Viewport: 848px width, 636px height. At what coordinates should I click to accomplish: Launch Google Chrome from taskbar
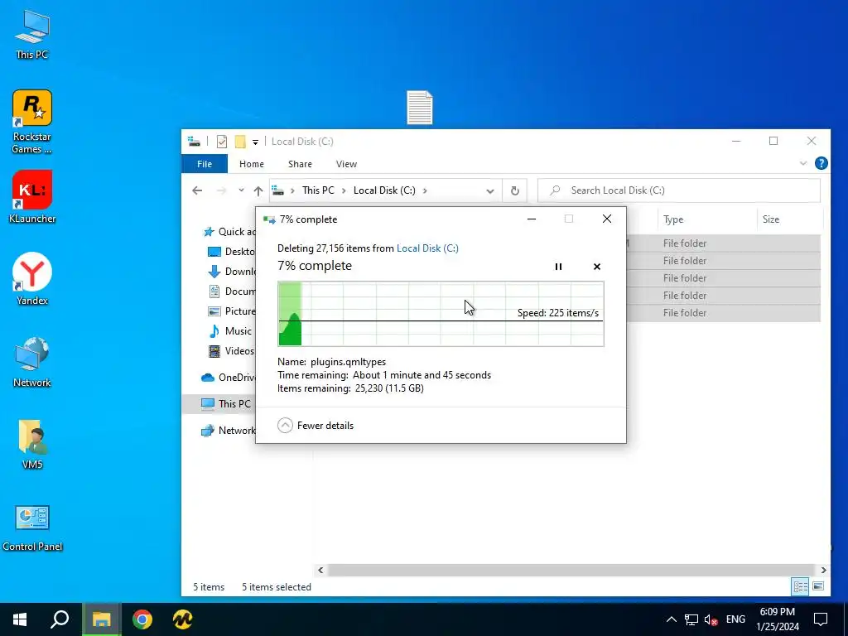point(142,619)
